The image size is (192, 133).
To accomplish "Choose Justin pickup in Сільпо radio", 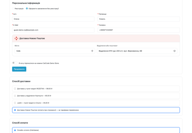I will tap(15, 103).
